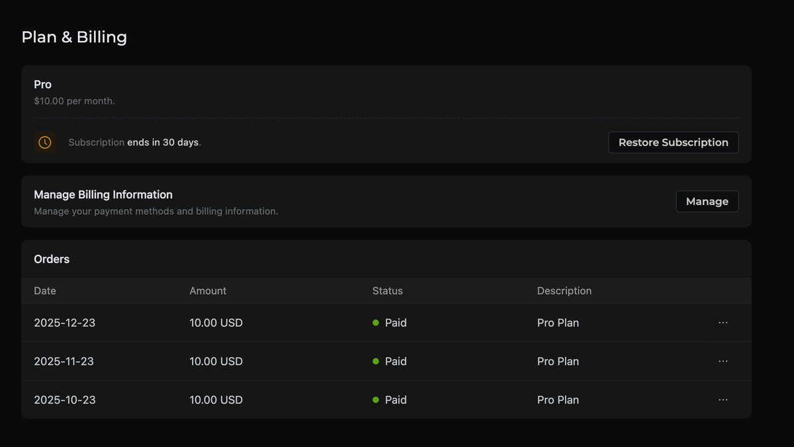This screenshot has width=794, height=447.
Task: Click the green Paid dot for the 2025-11-23 order
Action: coord(376,361)
